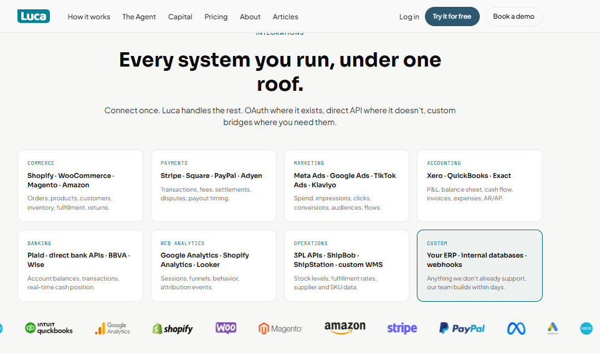Screen dimensions: 600x354
Task: Click the PayPal logo
Action: (462, 328)
